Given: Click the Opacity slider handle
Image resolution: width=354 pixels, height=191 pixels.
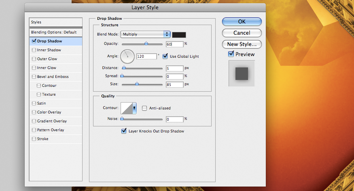Looking at the screenshot, I should (146, 44).
